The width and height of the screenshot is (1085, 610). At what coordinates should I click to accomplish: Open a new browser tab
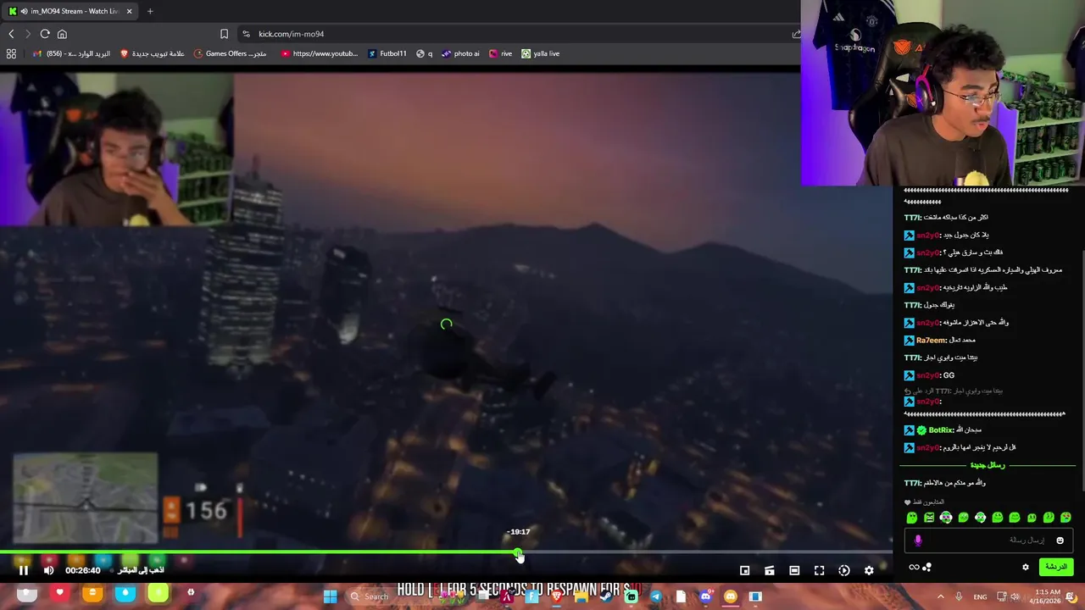pyautogui.click(x=150, y=11)
